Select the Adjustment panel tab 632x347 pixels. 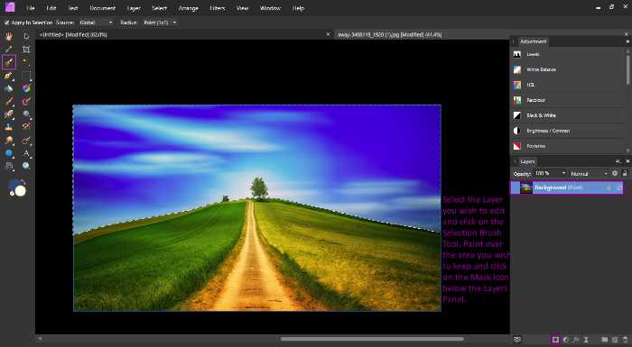click(533, 41)
